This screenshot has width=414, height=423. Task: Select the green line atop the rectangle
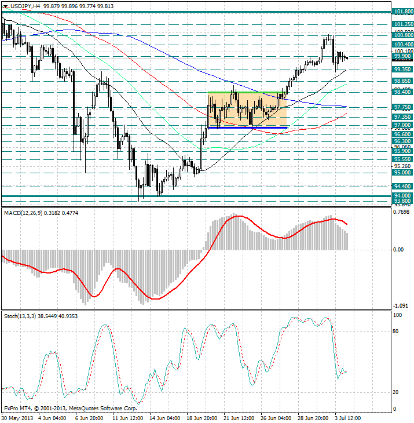(247, 93)
